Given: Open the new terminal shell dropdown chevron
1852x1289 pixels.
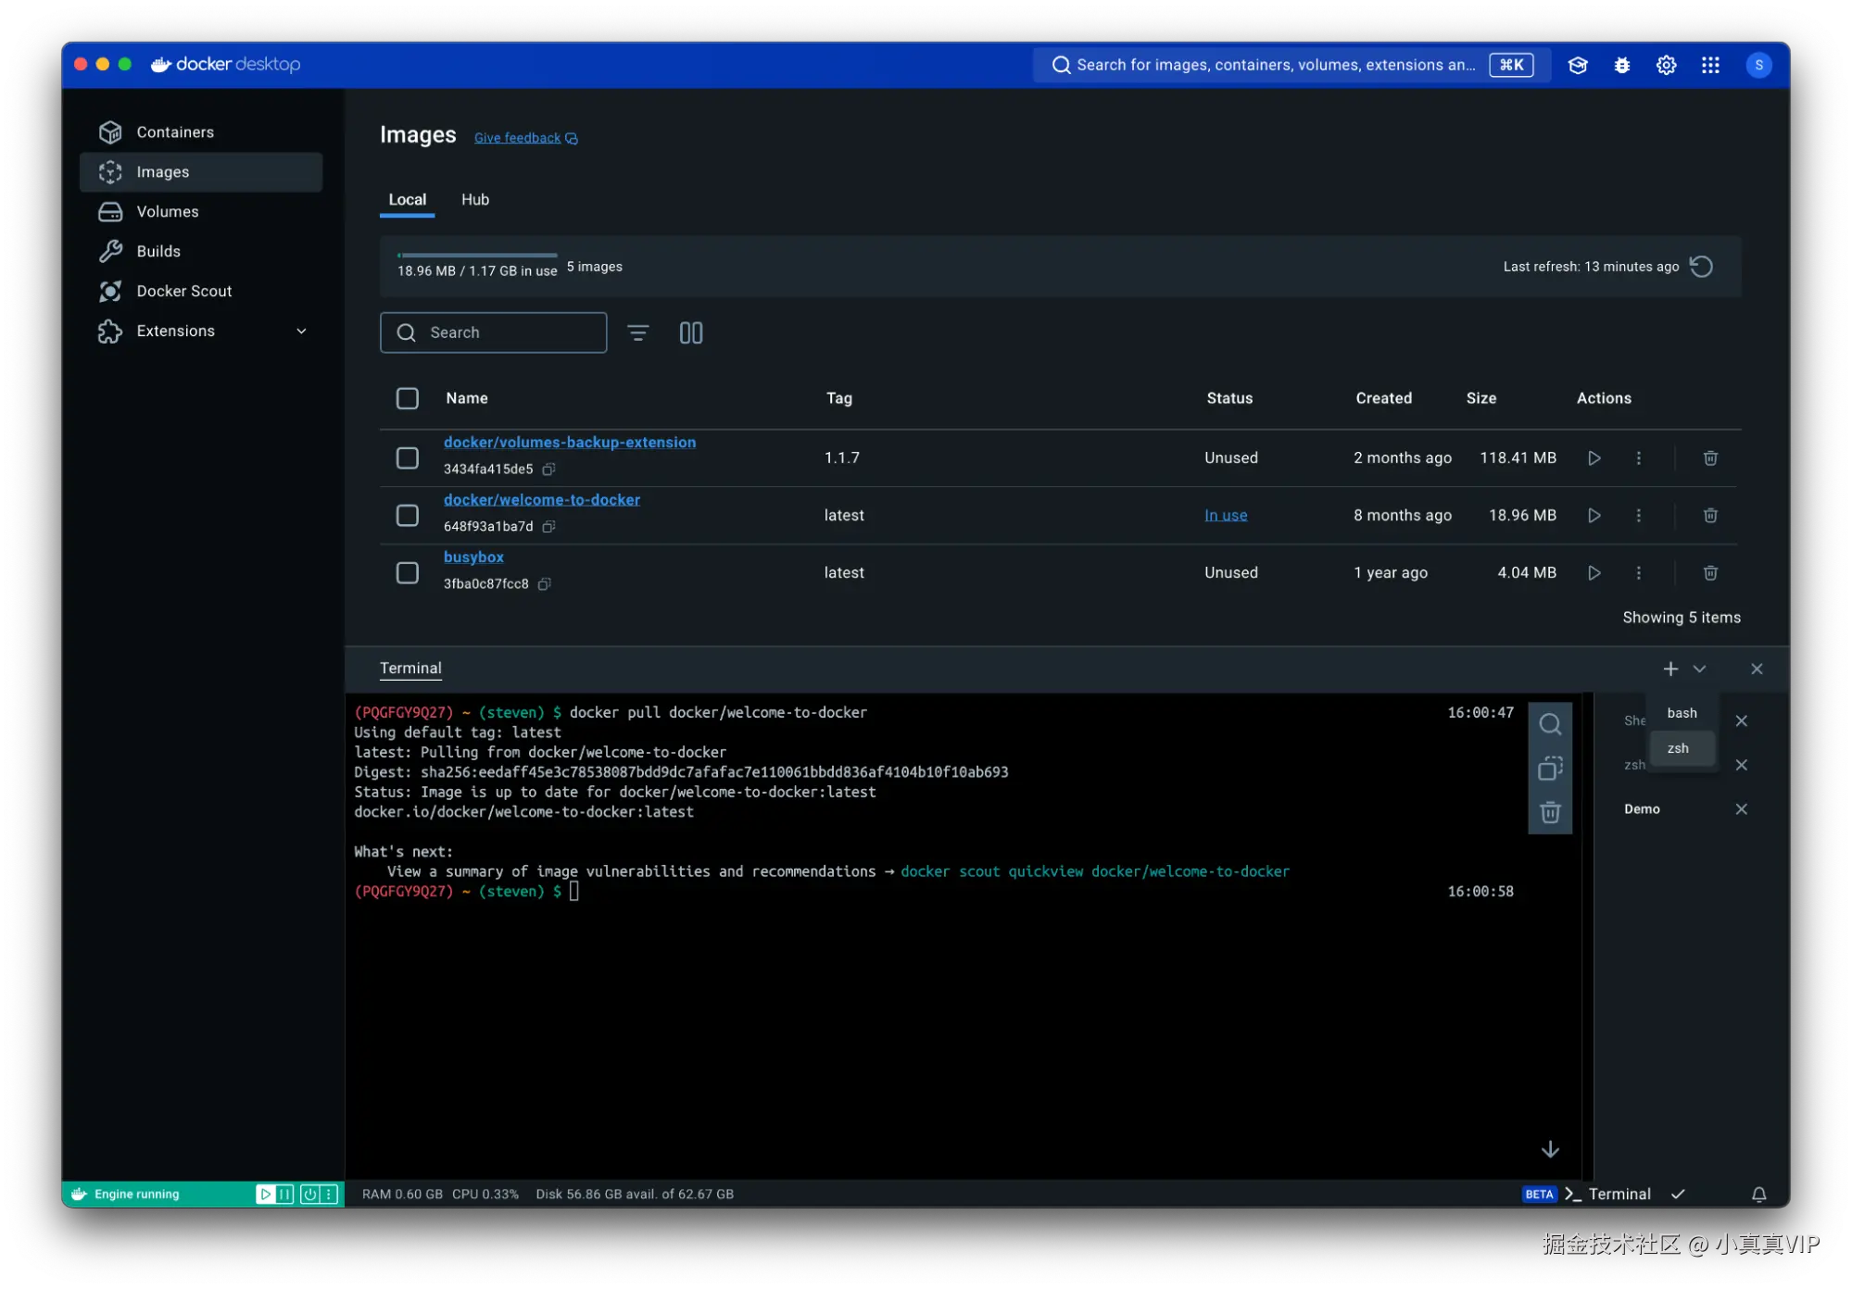Looking at the screenshot, I should (x=1699, y=669).
